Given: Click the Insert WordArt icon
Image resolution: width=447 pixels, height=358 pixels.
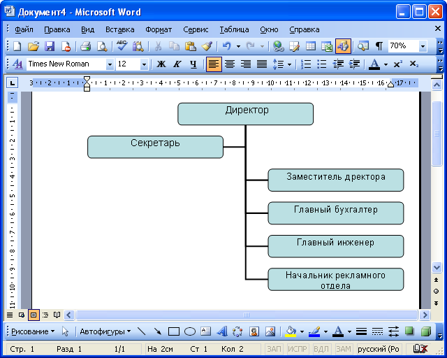Looking at the screenshot, I should pos(222,331).
